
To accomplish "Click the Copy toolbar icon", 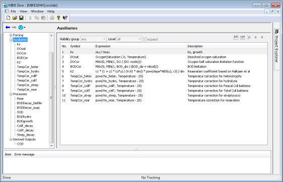I will (37, 18).
